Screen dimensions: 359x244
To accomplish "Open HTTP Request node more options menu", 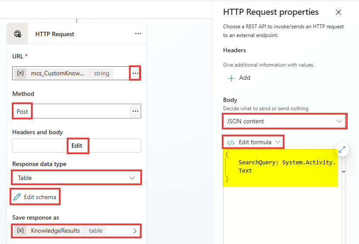I will tap(138, 34).
